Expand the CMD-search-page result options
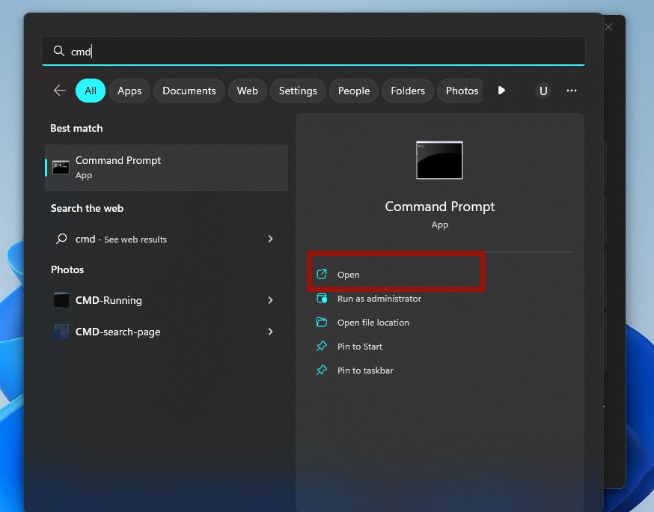The height and width of the screenshot is (512, 654). click(270, 332)
